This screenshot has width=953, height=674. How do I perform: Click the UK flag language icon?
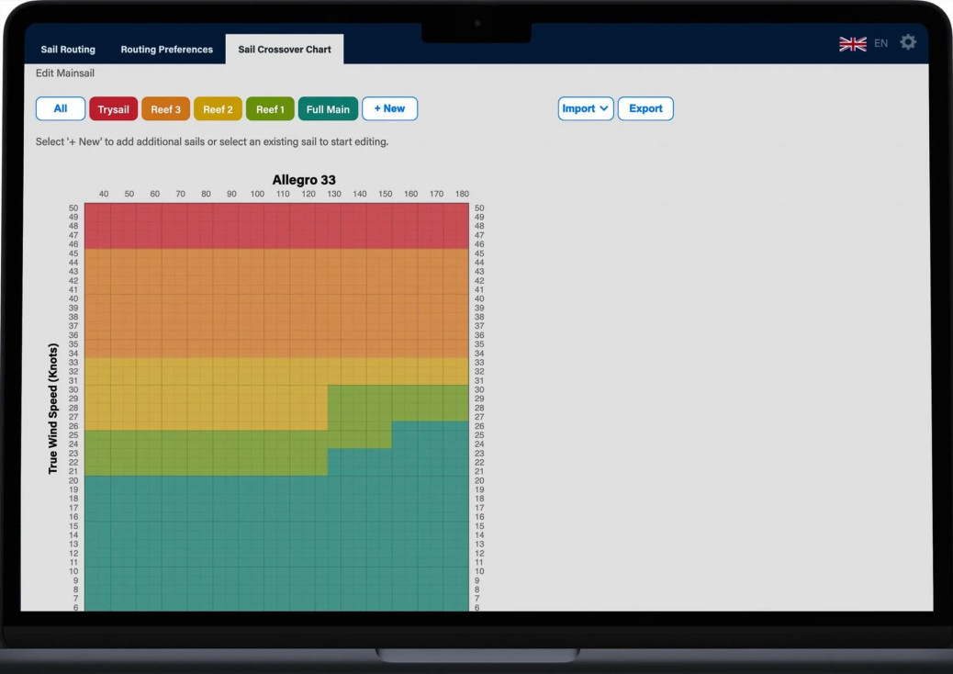point(852,43)
